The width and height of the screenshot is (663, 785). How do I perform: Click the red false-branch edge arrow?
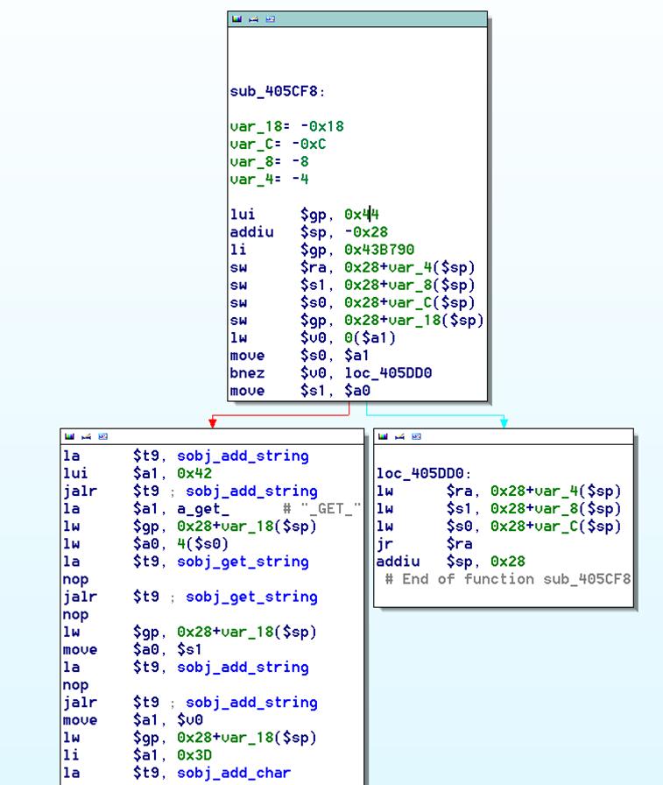point(212,422)
